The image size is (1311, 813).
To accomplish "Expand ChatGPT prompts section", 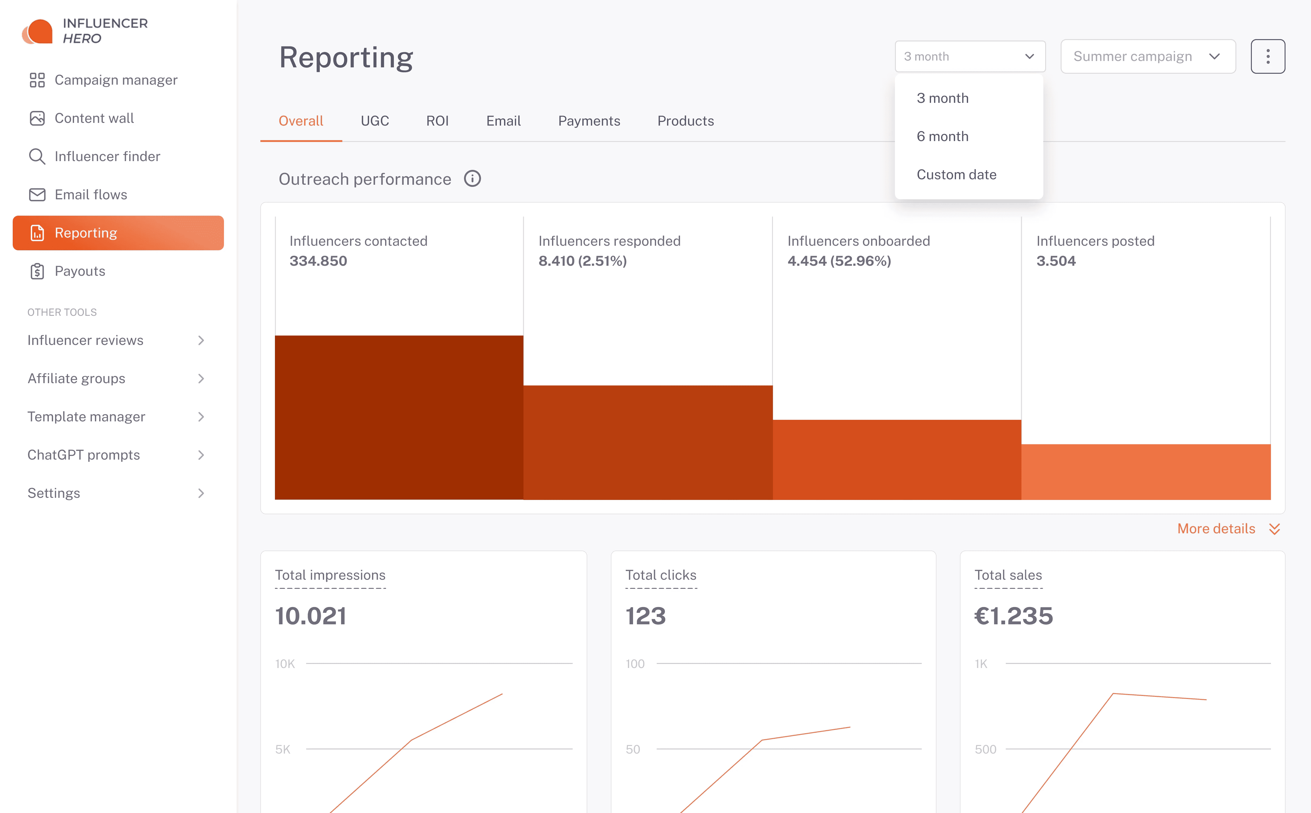I will 201,455.
